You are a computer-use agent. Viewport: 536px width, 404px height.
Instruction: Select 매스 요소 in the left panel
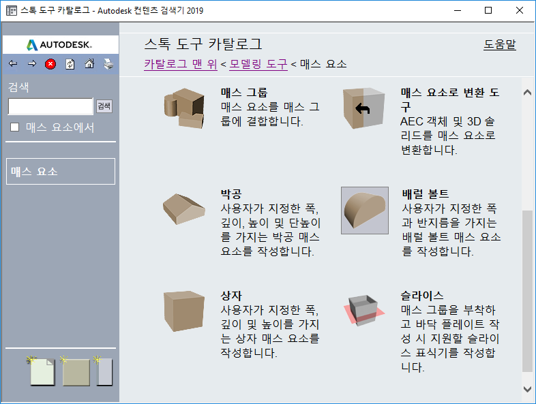tap(61, 171)
